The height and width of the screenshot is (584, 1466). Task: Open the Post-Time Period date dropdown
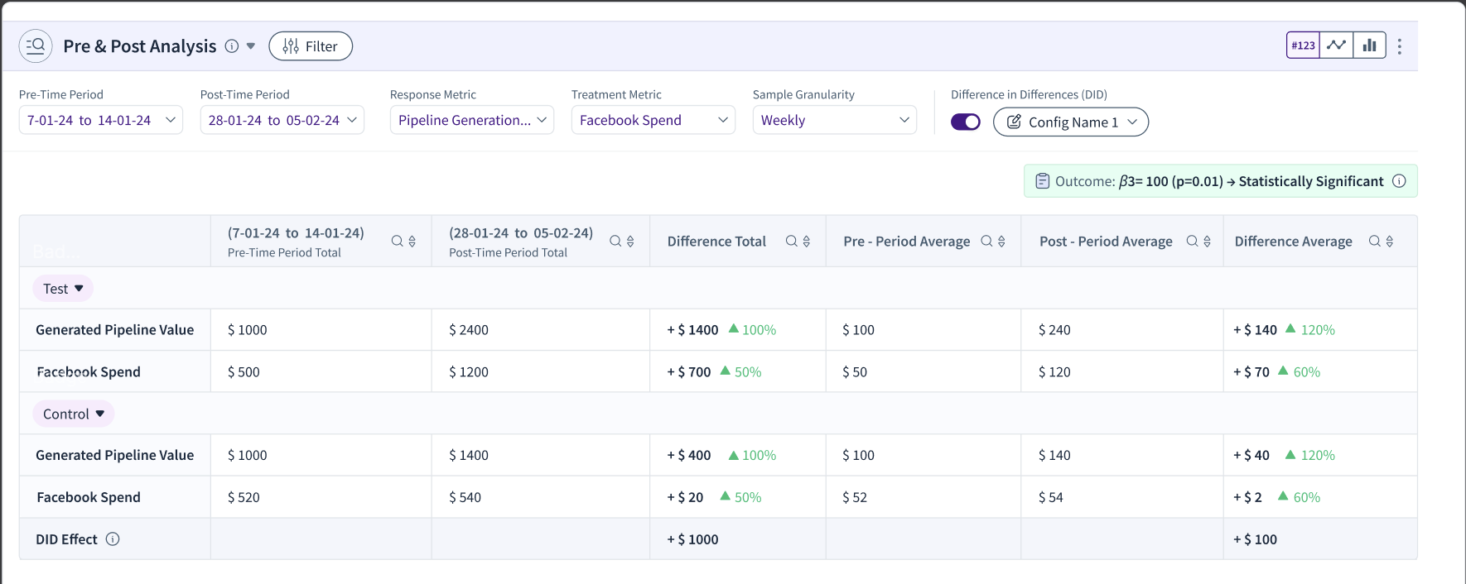click(282, 120)
